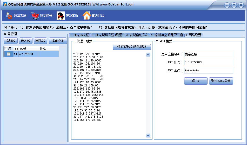The width and height of the screenshot is (247, 145).
Task: Click proxy entry 91.120.21.169:80
Action: coord(86,85)
